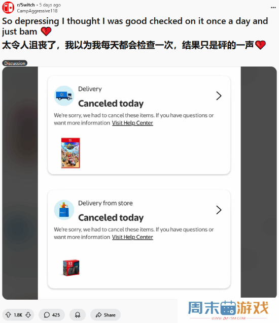Click the Mario Kart World game thumbnail
Viewport: 279px width, 323px height.
tap(71, 153)
